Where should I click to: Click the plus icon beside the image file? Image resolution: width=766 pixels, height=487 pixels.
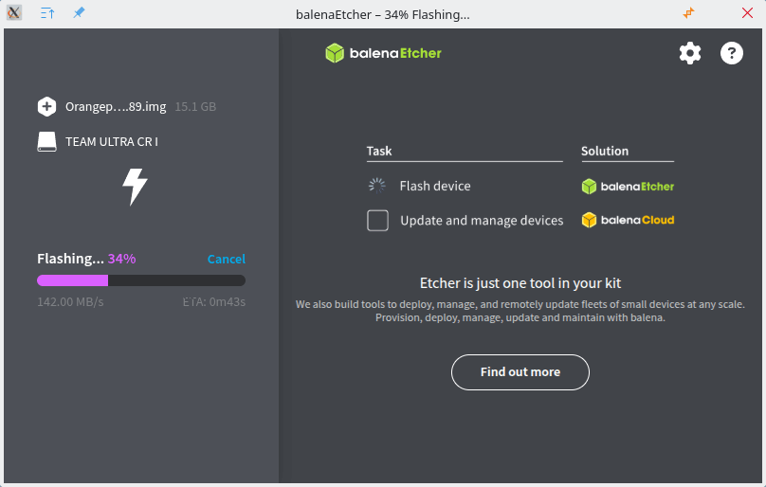(47, 106)
